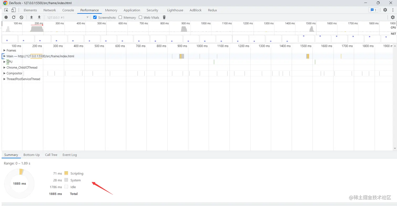
Task: Click the flame chart scroll down arrow
Action: click(395, 148)
